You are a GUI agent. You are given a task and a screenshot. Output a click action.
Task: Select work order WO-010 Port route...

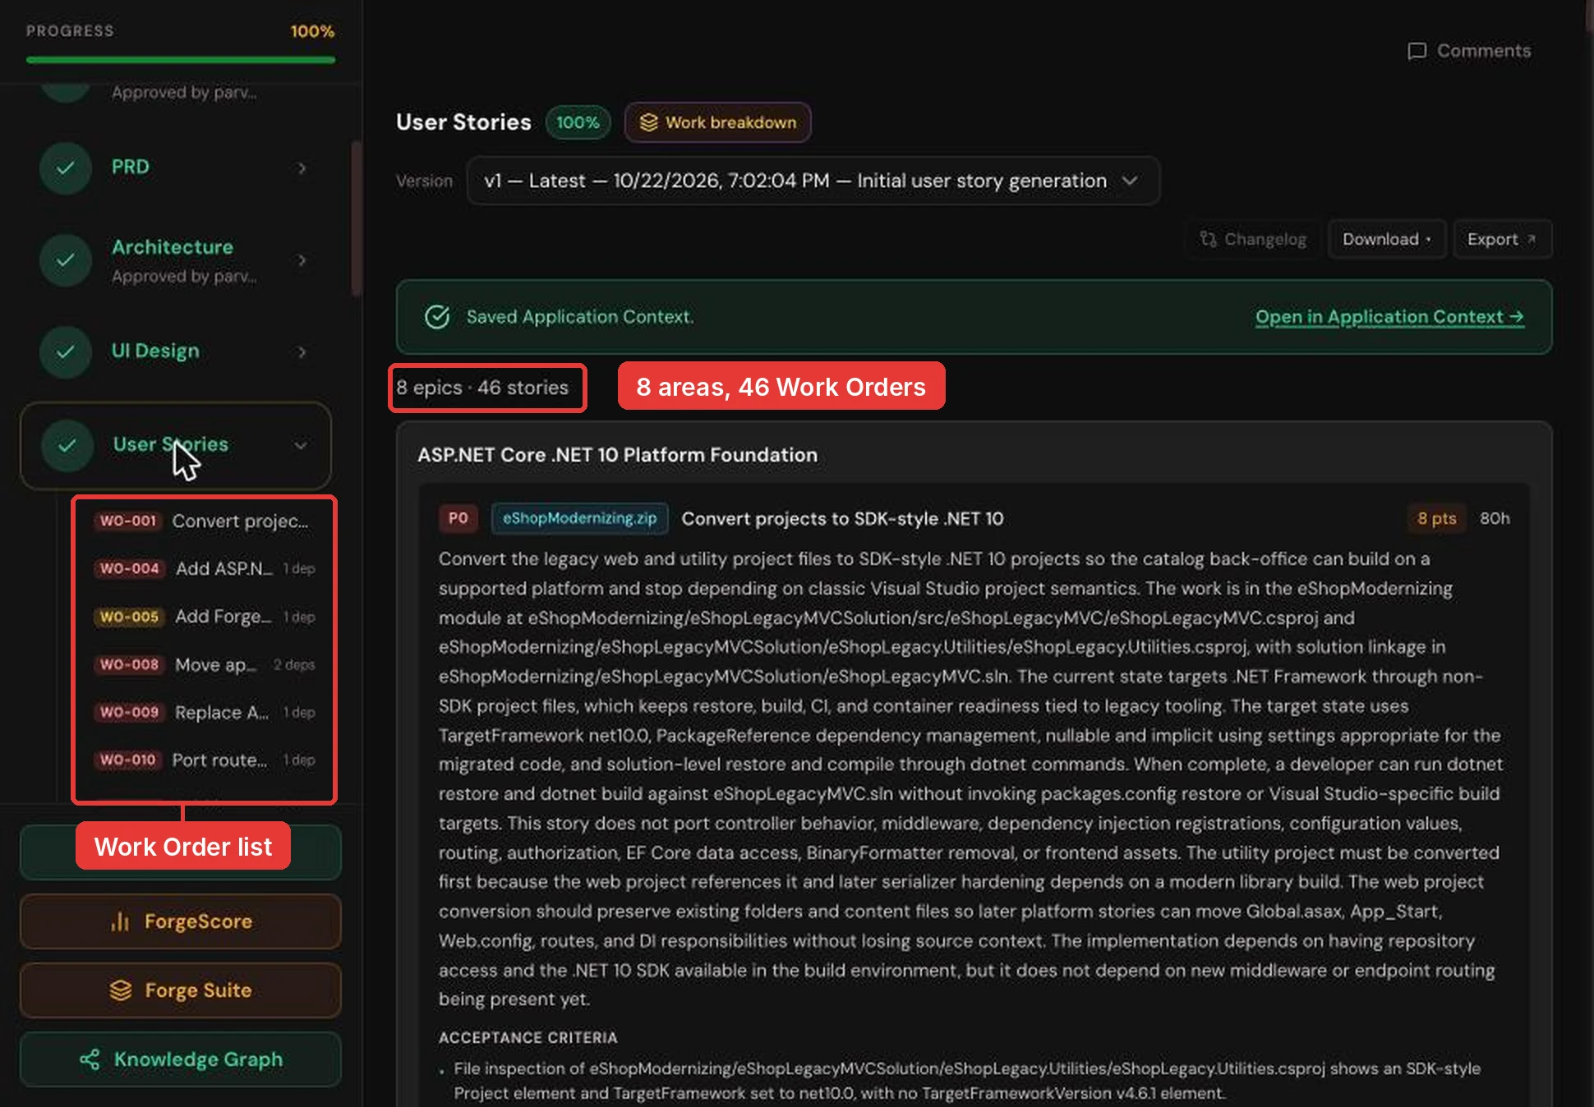point(204,760)
